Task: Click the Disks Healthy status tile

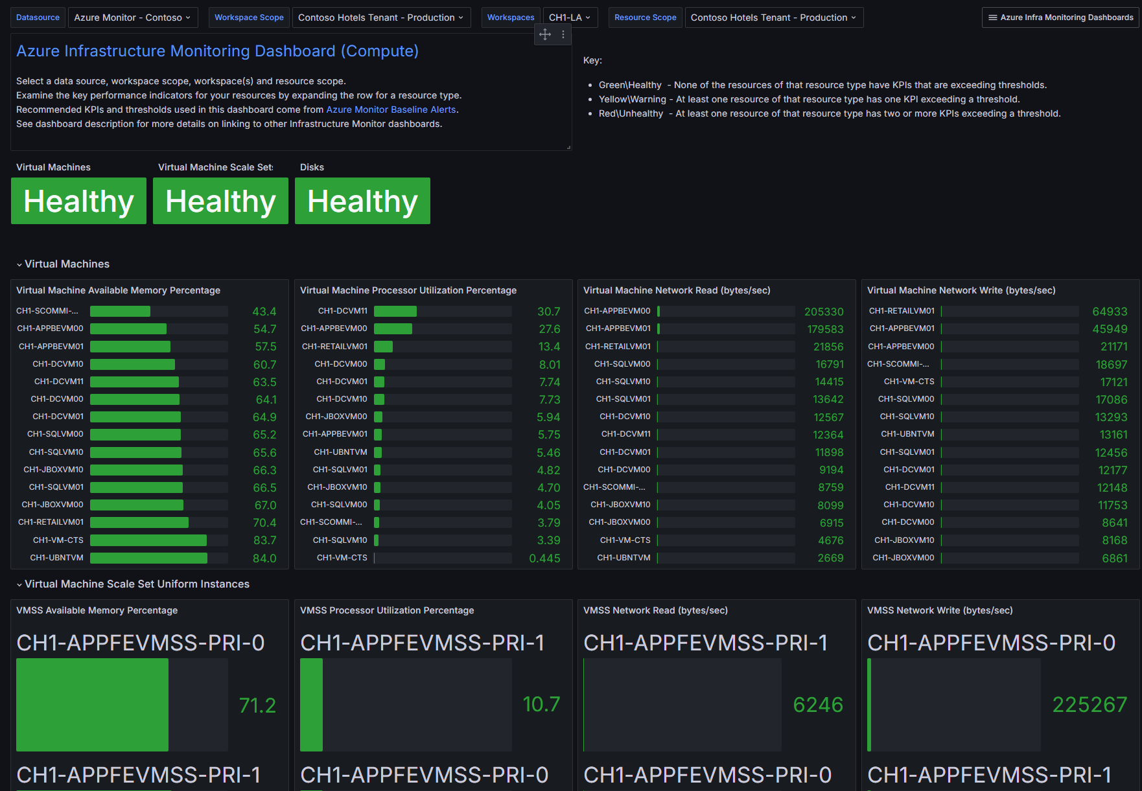Action: tap(362, 201)
